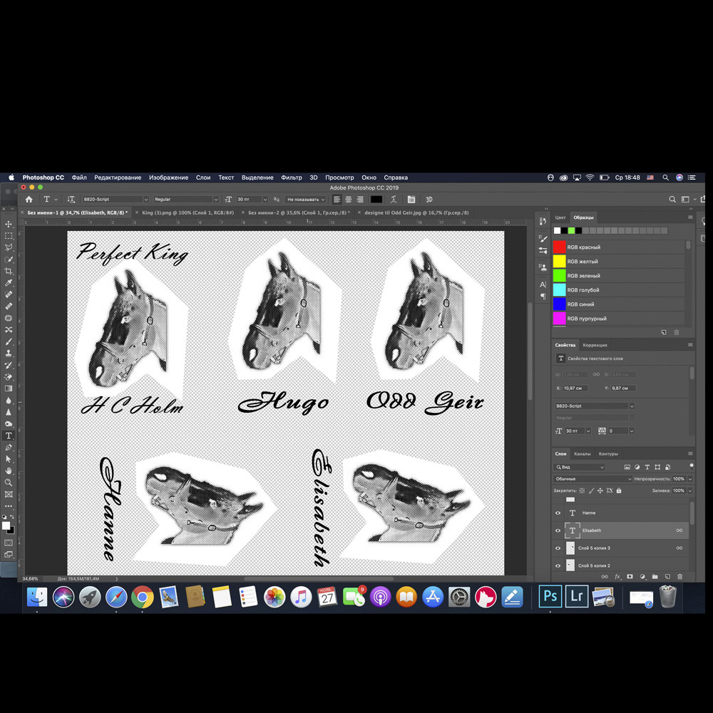Create new adjustment layer icon
The width and height of the screenshot is (713, 713).
pyautogui.click(x=642, y=577)
